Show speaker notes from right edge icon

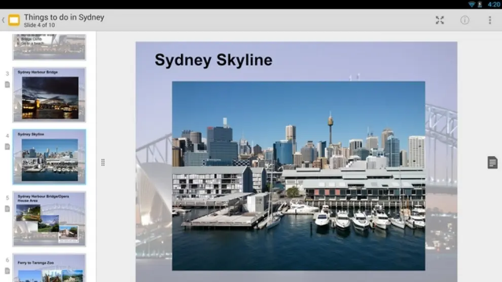pos(492,162)
